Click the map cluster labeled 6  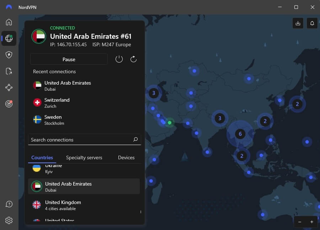click(240, 134)
